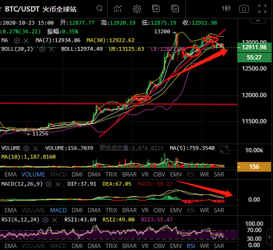Viewport: 273px width, 250px height.
Task: Click the chart comparison panel icon
Action: pyautogui.click(x=175, y=9)
